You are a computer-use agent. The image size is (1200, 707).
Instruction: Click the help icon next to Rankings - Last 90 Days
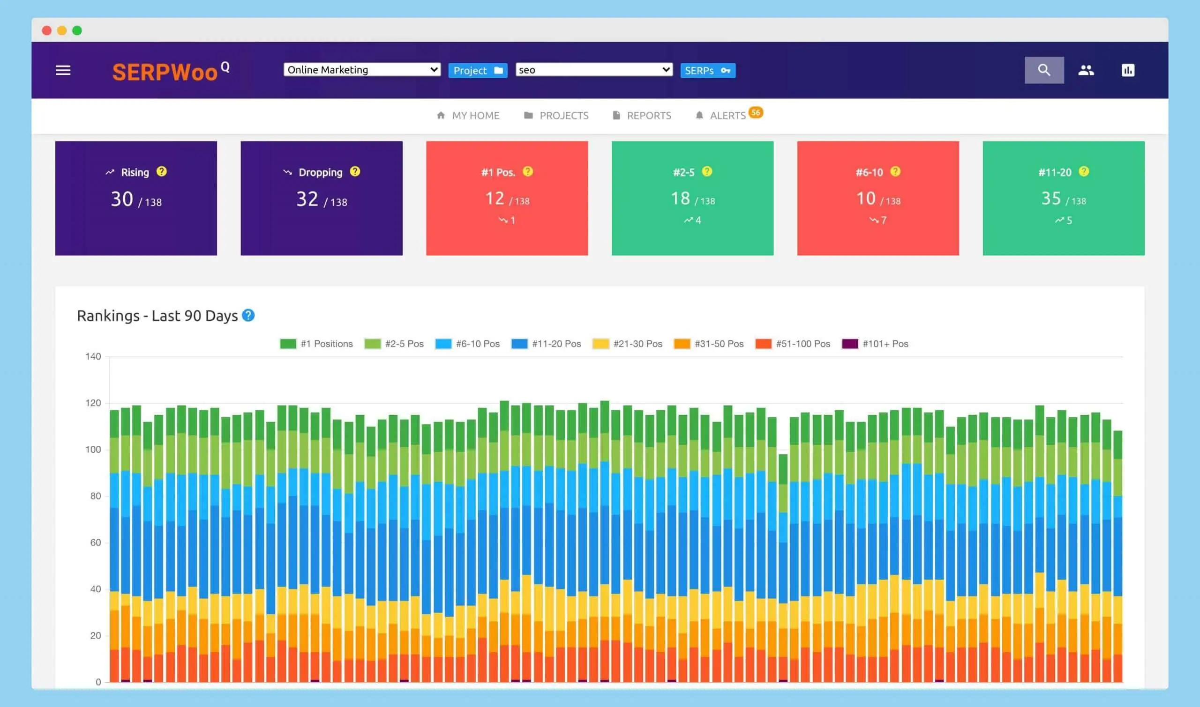pyautogui.click(x=248, y=315)
